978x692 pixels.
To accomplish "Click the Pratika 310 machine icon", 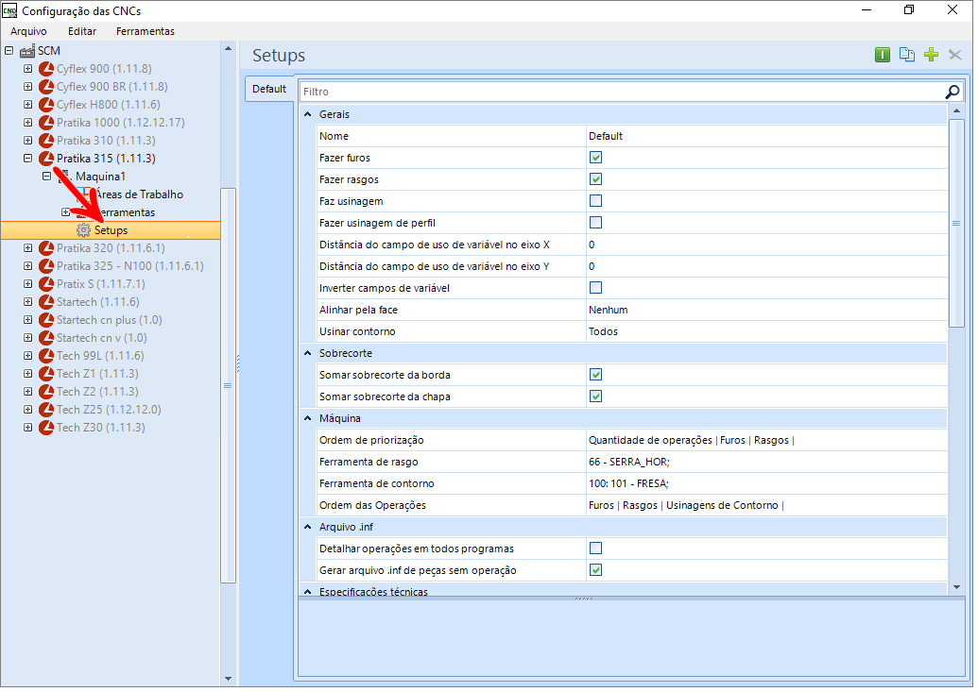I will pos(46,141).
